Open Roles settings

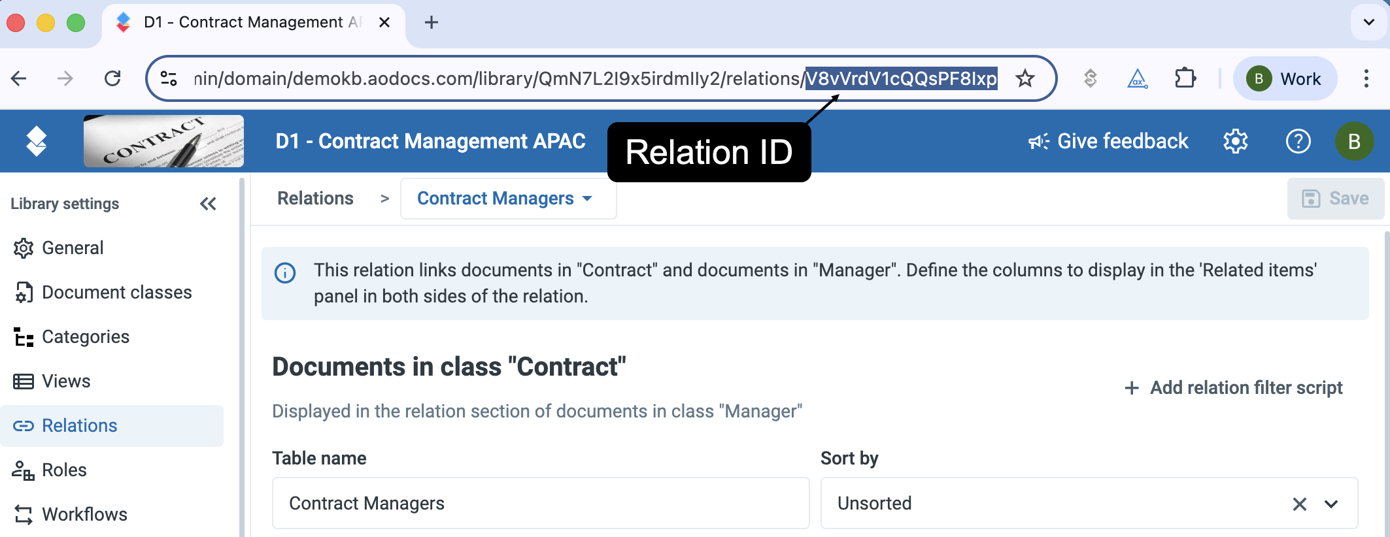tap(112, 470)
